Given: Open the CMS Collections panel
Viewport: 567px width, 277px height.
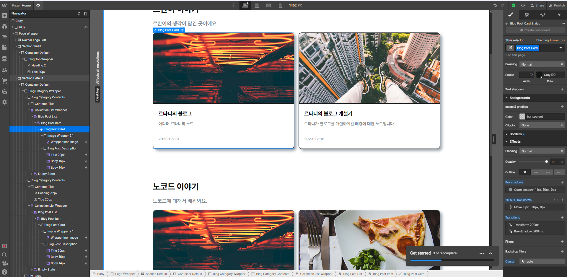Looking at the screenshot, I should tap(4, 59).
